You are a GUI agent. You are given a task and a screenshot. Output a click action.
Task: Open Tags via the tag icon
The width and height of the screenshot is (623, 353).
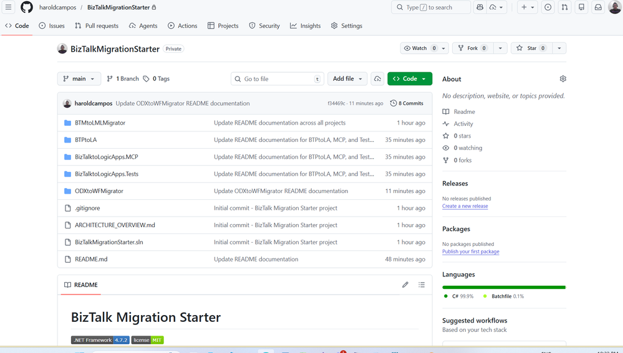146,79
